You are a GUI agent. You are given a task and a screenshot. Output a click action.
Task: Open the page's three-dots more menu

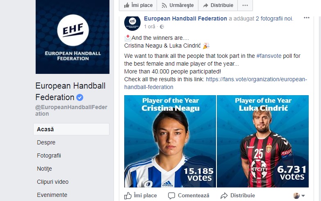click(x=245, y=5)
